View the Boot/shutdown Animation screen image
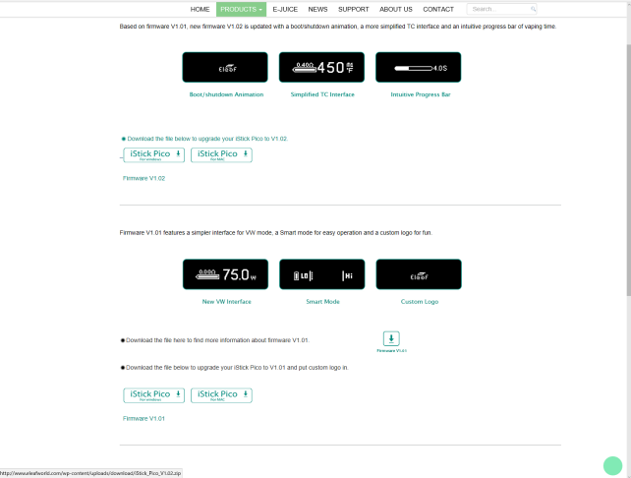Image resolution: width=631 pixels, height=478 pixels. point(225,67)
